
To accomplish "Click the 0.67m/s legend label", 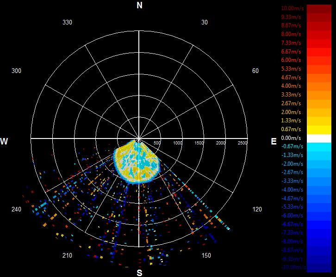I will (291, 129).
